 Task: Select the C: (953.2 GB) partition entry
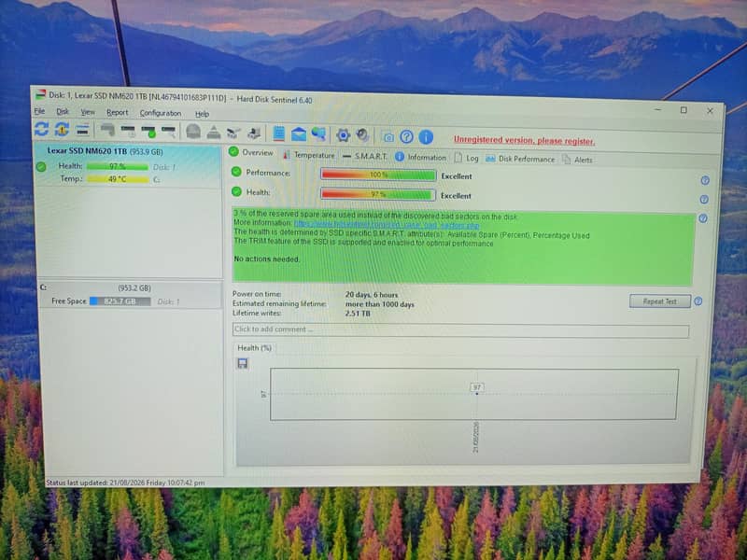[x=130, y=294]
